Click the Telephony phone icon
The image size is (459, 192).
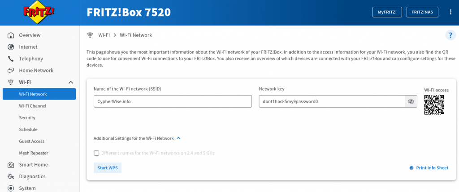(11, 58)
